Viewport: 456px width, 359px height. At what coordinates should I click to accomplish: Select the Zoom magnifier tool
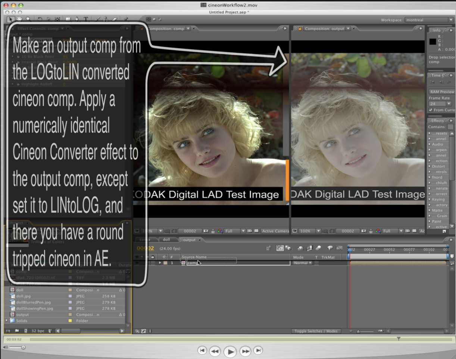click(28, 19)
